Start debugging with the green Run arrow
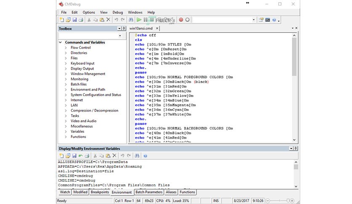The height and width of the screenshot is (204, 352). (139, 20)
